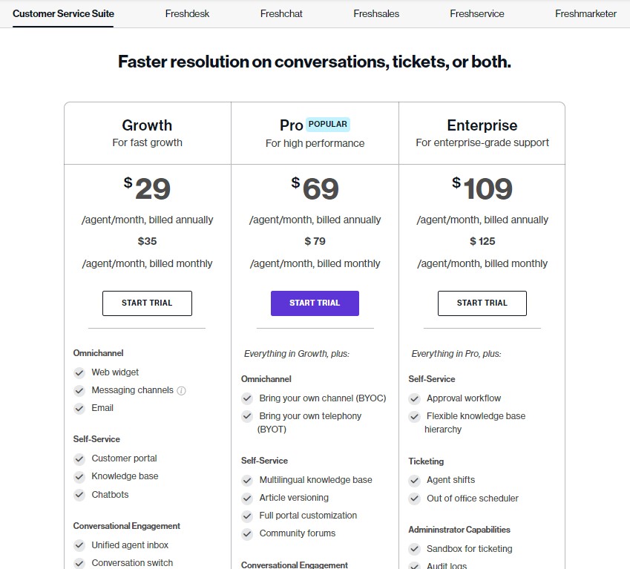Start trial for the Pro plan
This screenshot has width=630, height=569.
pyautogui.click(x=315, y=303)
